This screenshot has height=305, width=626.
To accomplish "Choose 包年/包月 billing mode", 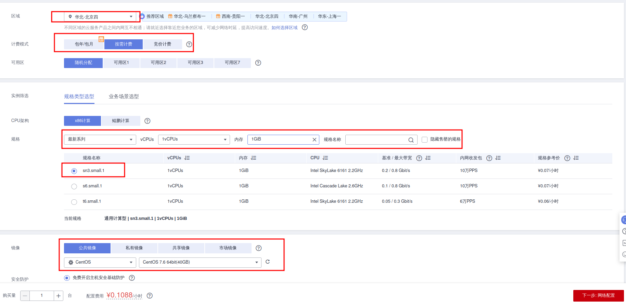I will [x=84, y=44].
